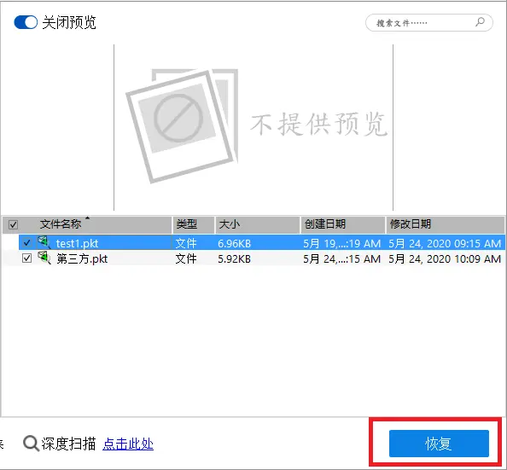Click the search magnifier icon
This screenshot has width=507, height=470.
click(x=481, y=22)
